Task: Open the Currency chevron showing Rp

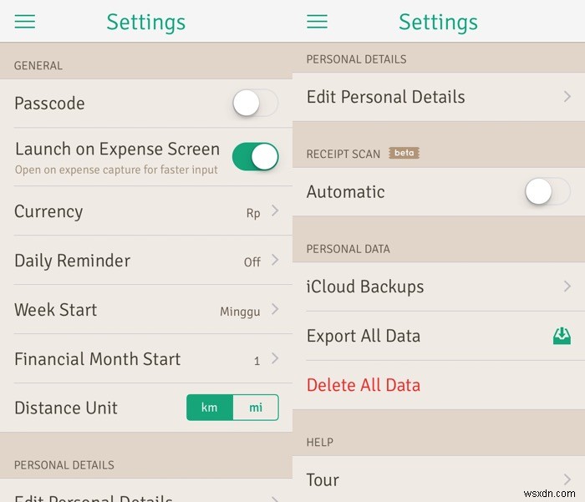Action: pos(275,211)
